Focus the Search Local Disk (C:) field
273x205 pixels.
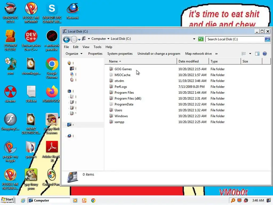(x=235, y=39)
